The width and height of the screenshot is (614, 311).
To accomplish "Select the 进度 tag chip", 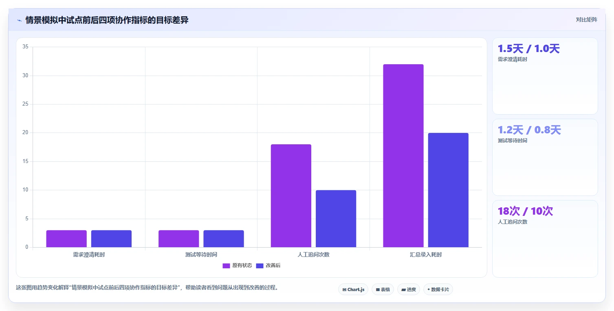I will click(x=408, y=289).
